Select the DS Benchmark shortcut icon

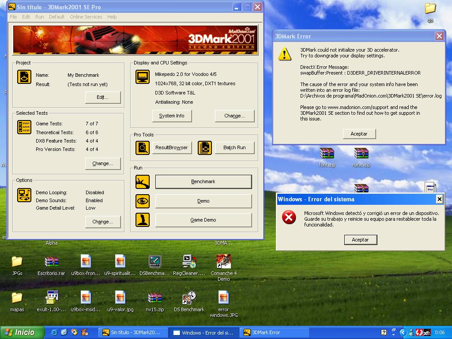coord(189,301)
